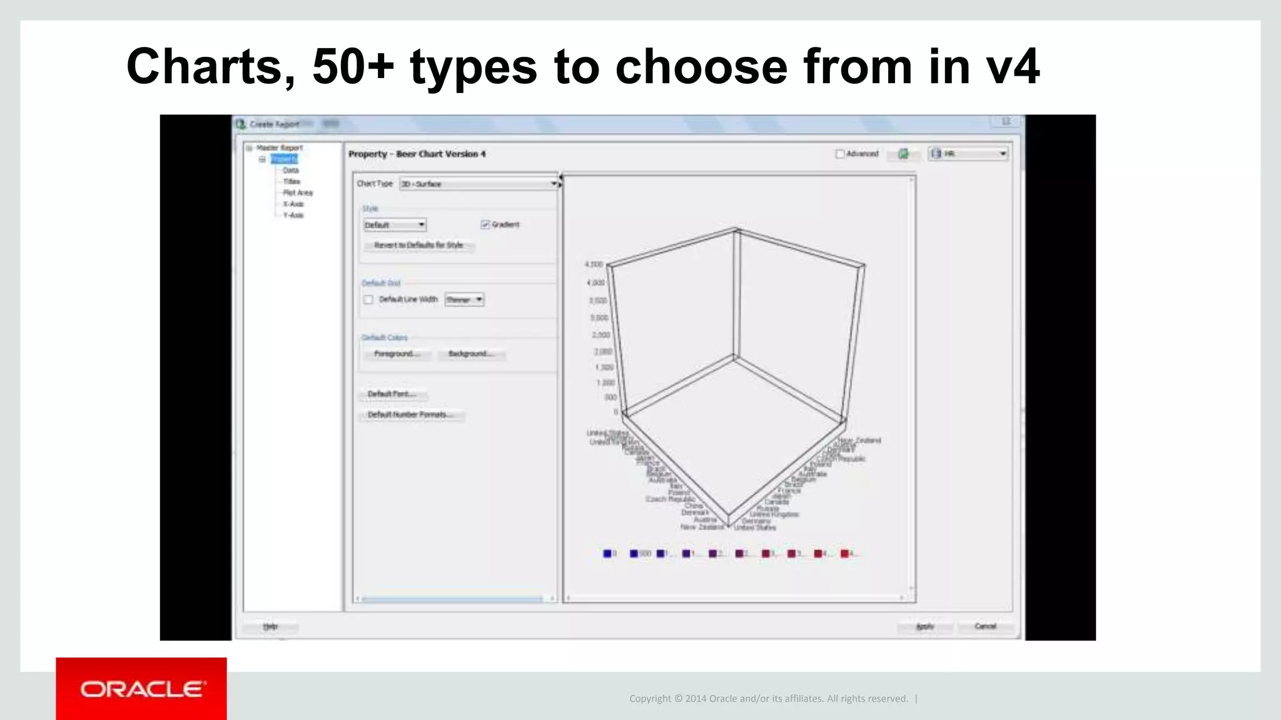Image resolution: width=1281 pixels, height=720 pixels.
Task: Enable the Advanced checkbox
Action: coord(840,154)
